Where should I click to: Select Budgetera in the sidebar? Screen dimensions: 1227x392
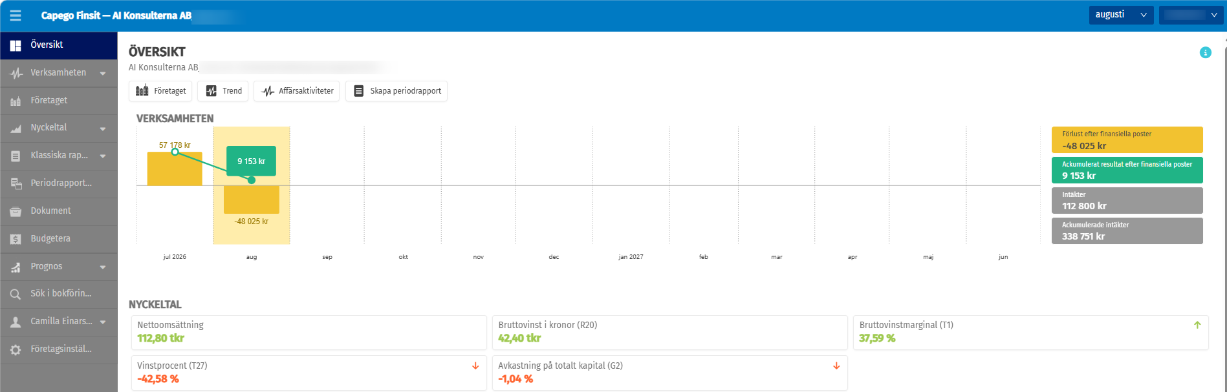[59, 239]
